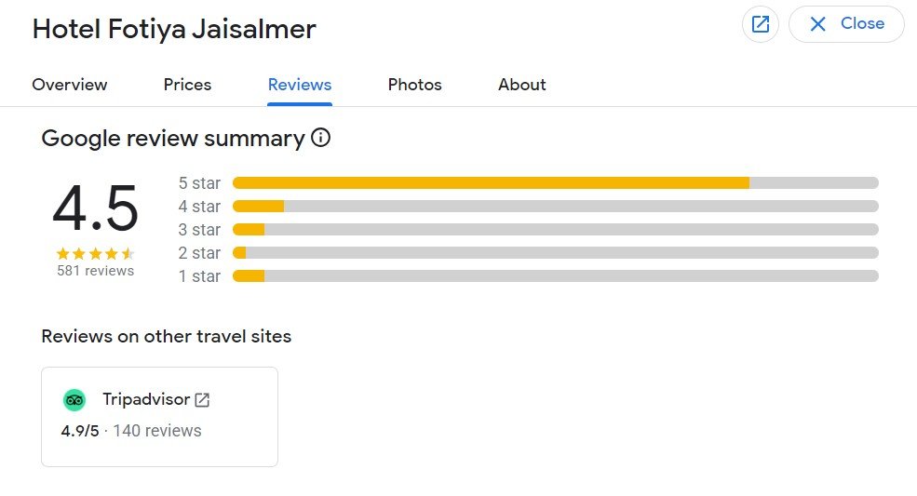Click the Tripadvisor link text

pos(145,400)
